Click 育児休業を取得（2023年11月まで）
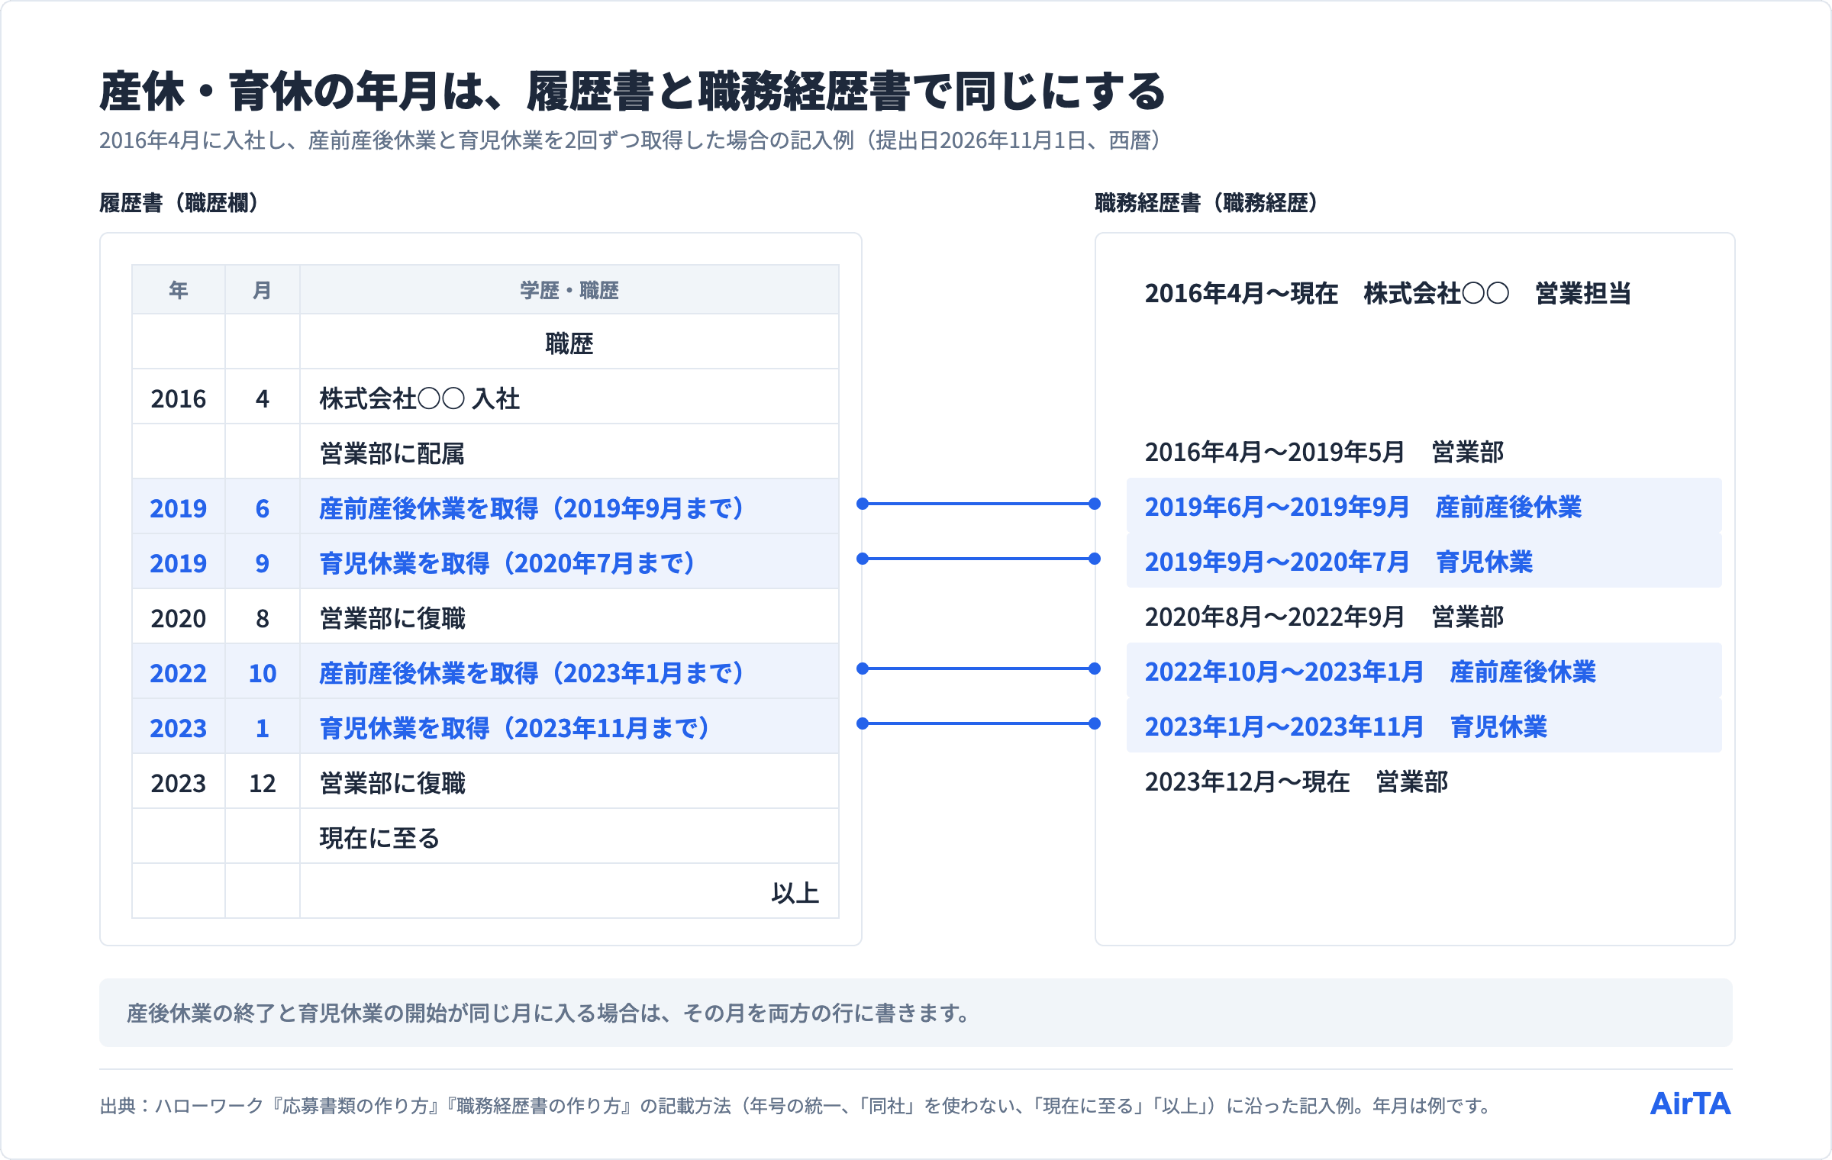The image size is (1832, 1160). 515,728
